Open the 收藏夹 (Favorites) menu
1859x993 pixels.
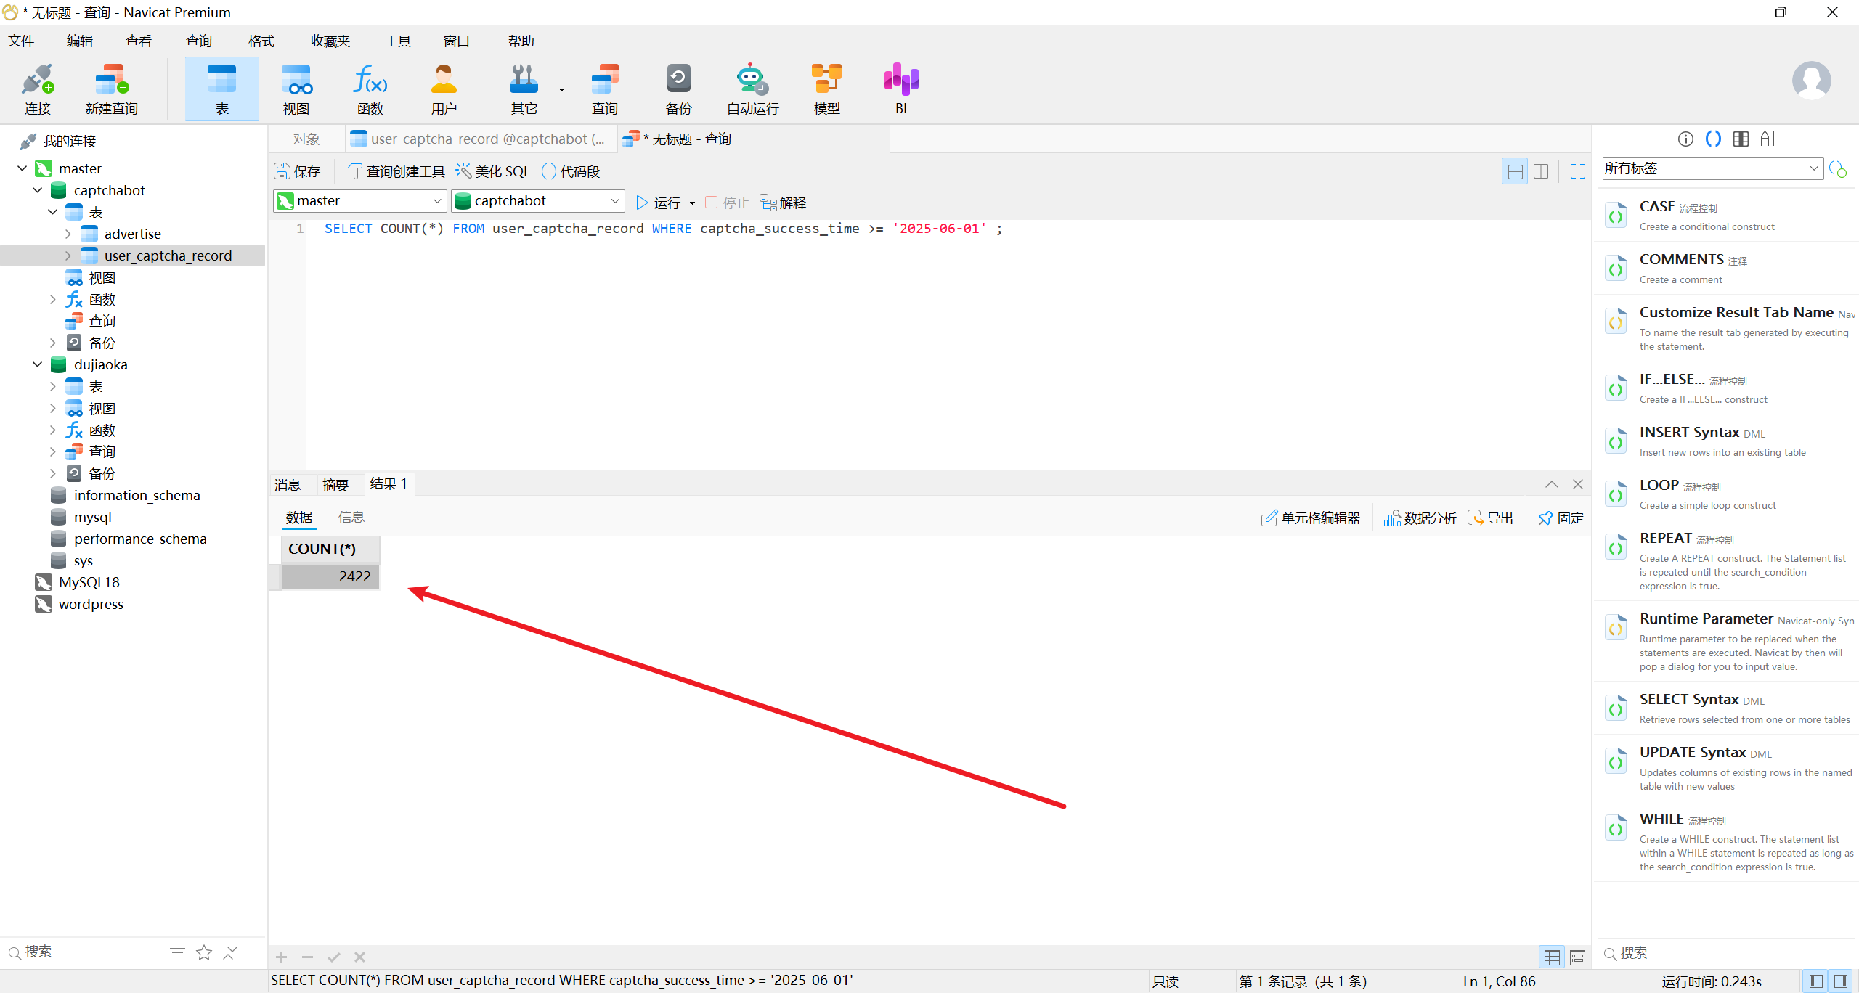[330, 41]
